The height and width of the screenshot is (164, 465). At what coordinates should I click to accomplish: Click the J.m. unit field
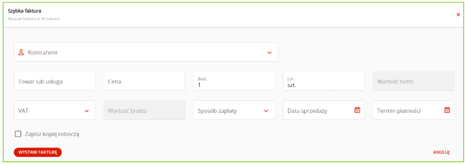[324, 81]
